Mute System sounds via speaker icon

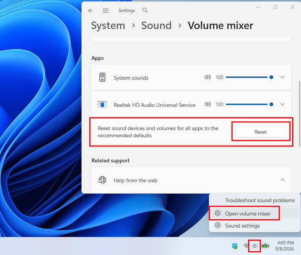[x=207, y=77]
